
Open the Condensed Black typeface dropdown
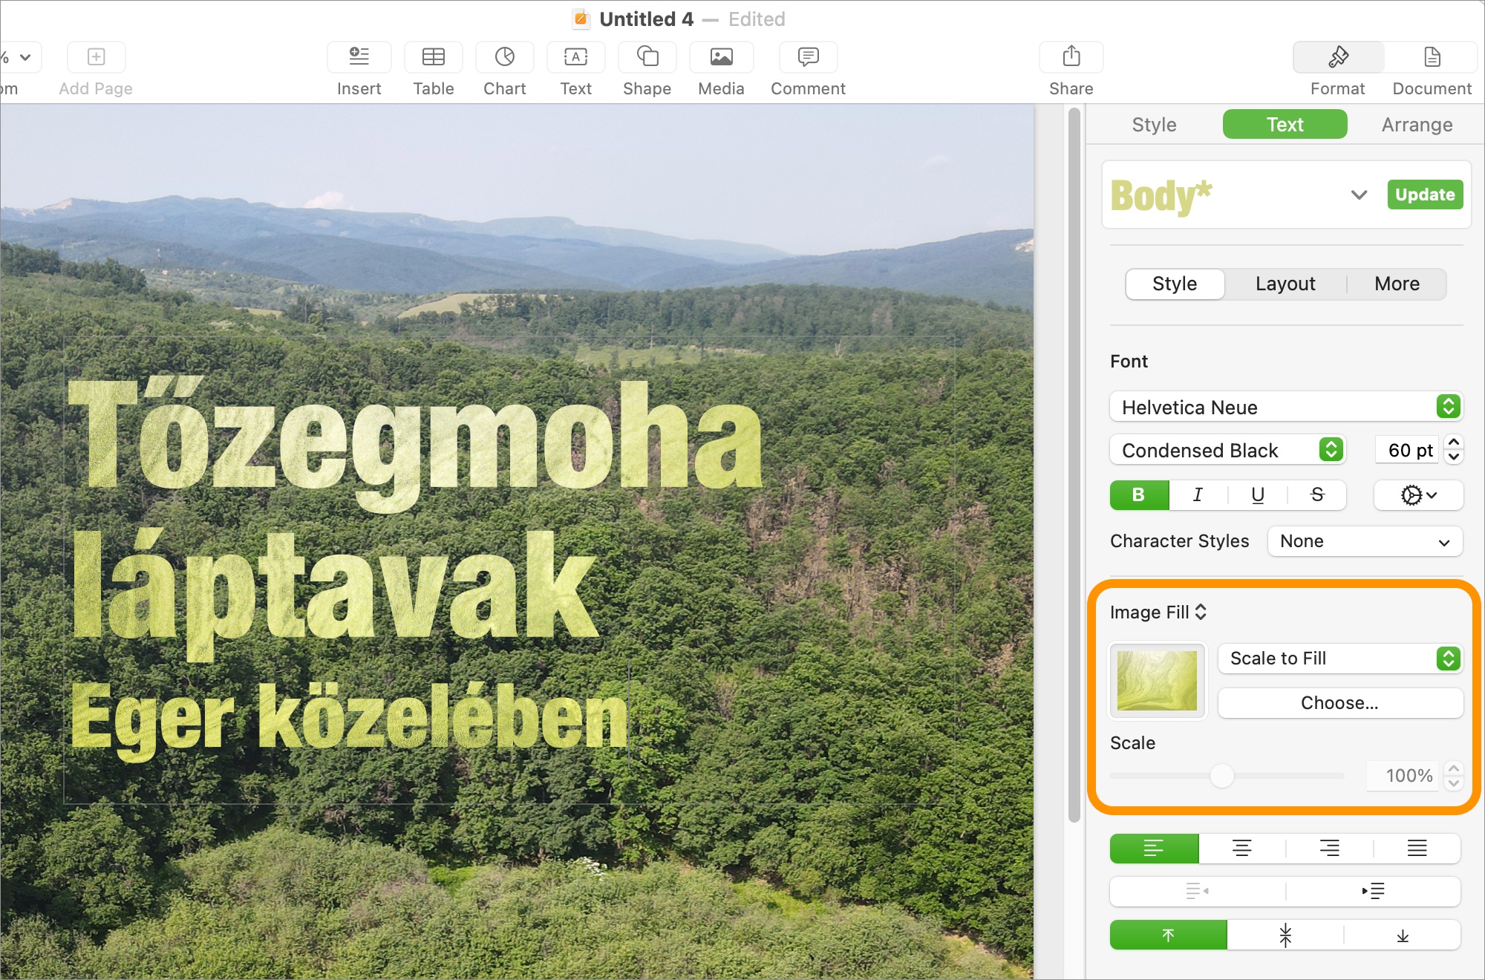pyautogui.click(x=1227, y=450)
